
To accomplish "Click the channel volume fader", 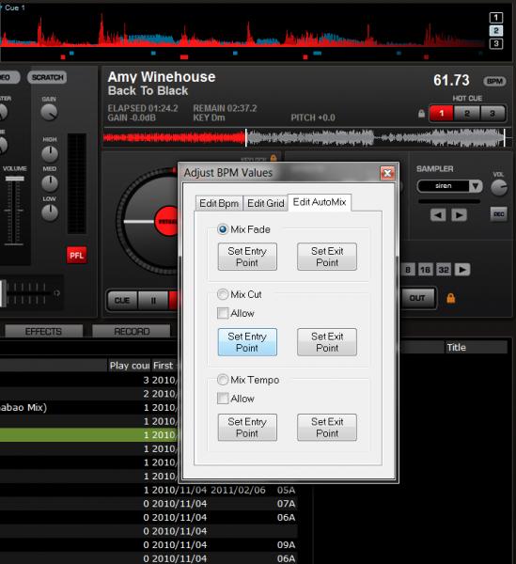I will coord(14,179).
